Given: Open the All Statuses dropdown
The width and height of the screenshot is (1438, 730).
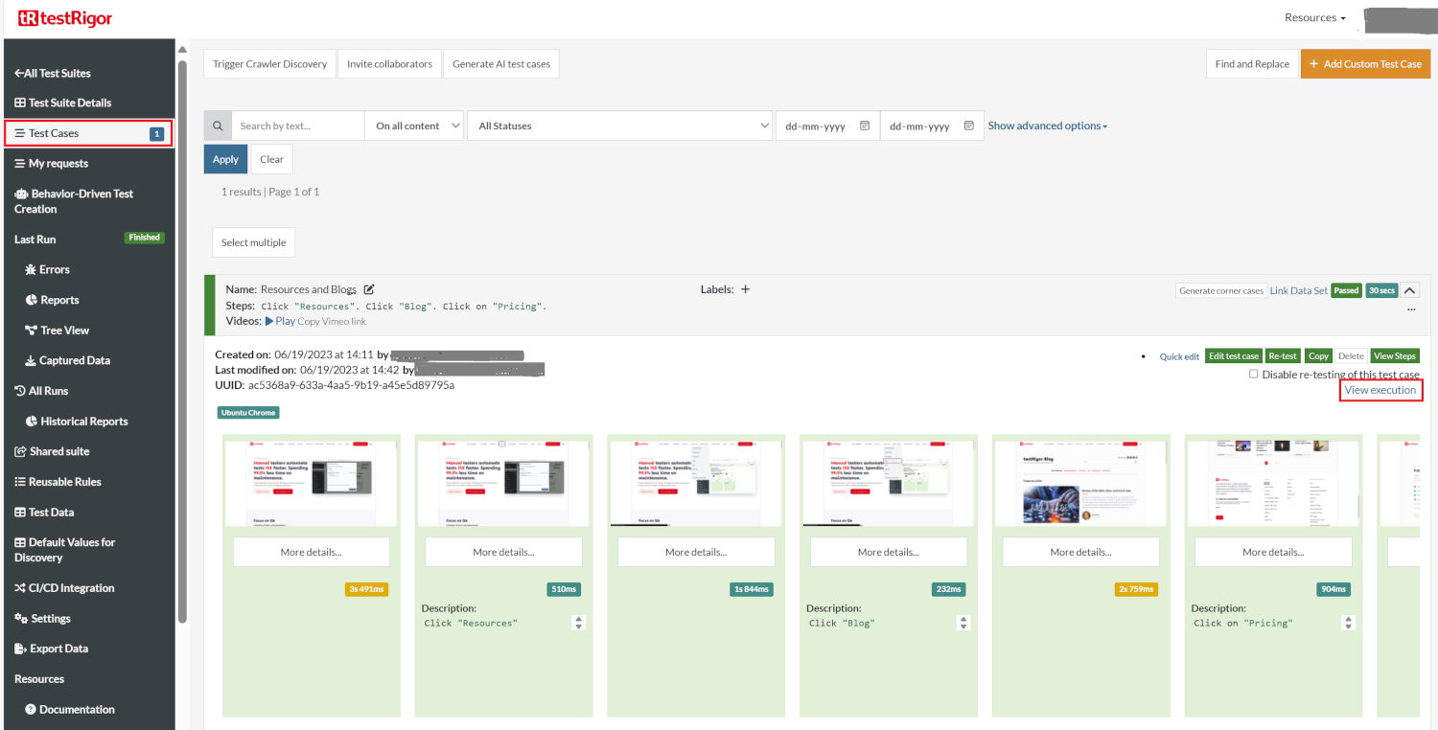Looking at the screenshot, I should click(x=620, y=125).
